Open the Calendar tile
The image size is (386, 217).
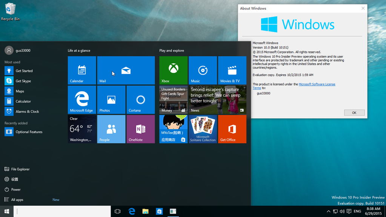click(x=82, y=70)
